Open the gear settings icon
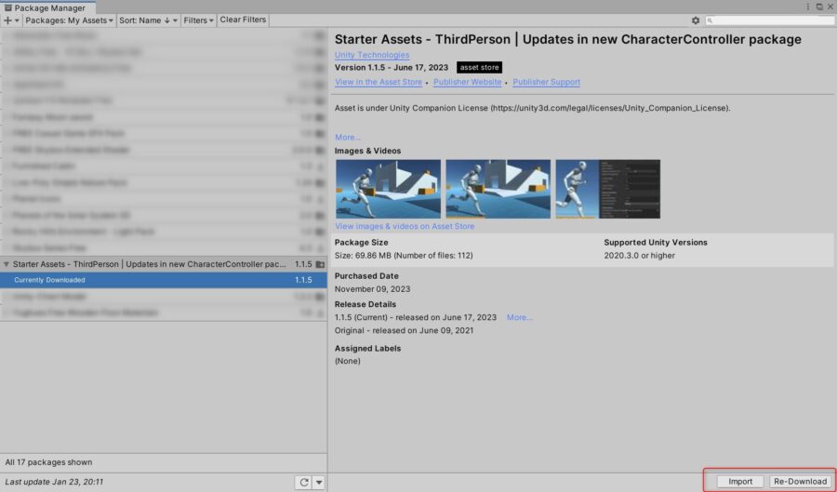Viewport: 837px width, 492px height. [x=696, y=20]
